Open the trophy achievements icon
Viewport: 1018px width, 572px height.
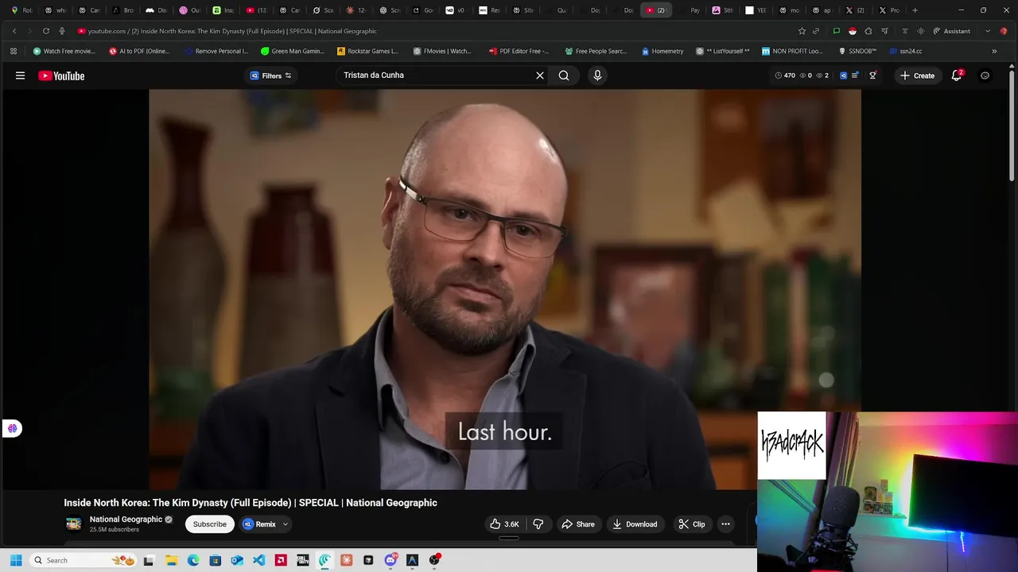[872, 75]
